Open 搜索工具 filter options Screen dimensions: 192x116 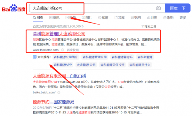tap(149, 26)
